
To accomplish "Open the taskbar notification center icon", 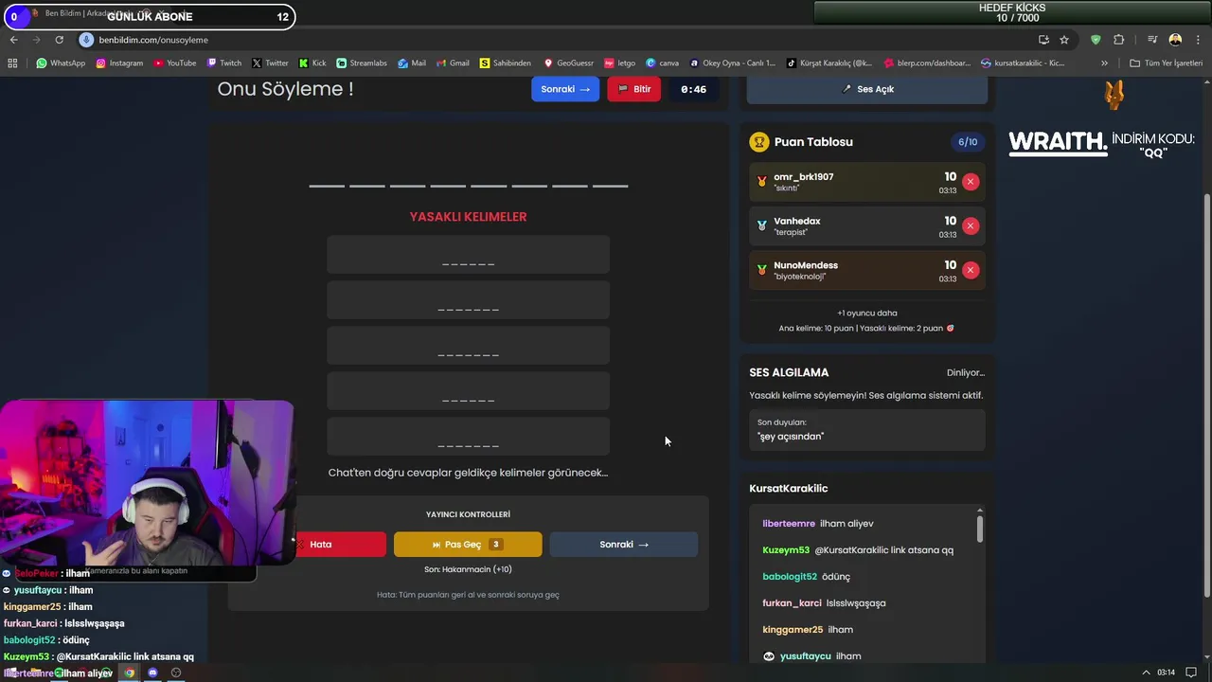I will coord(1191,673).
